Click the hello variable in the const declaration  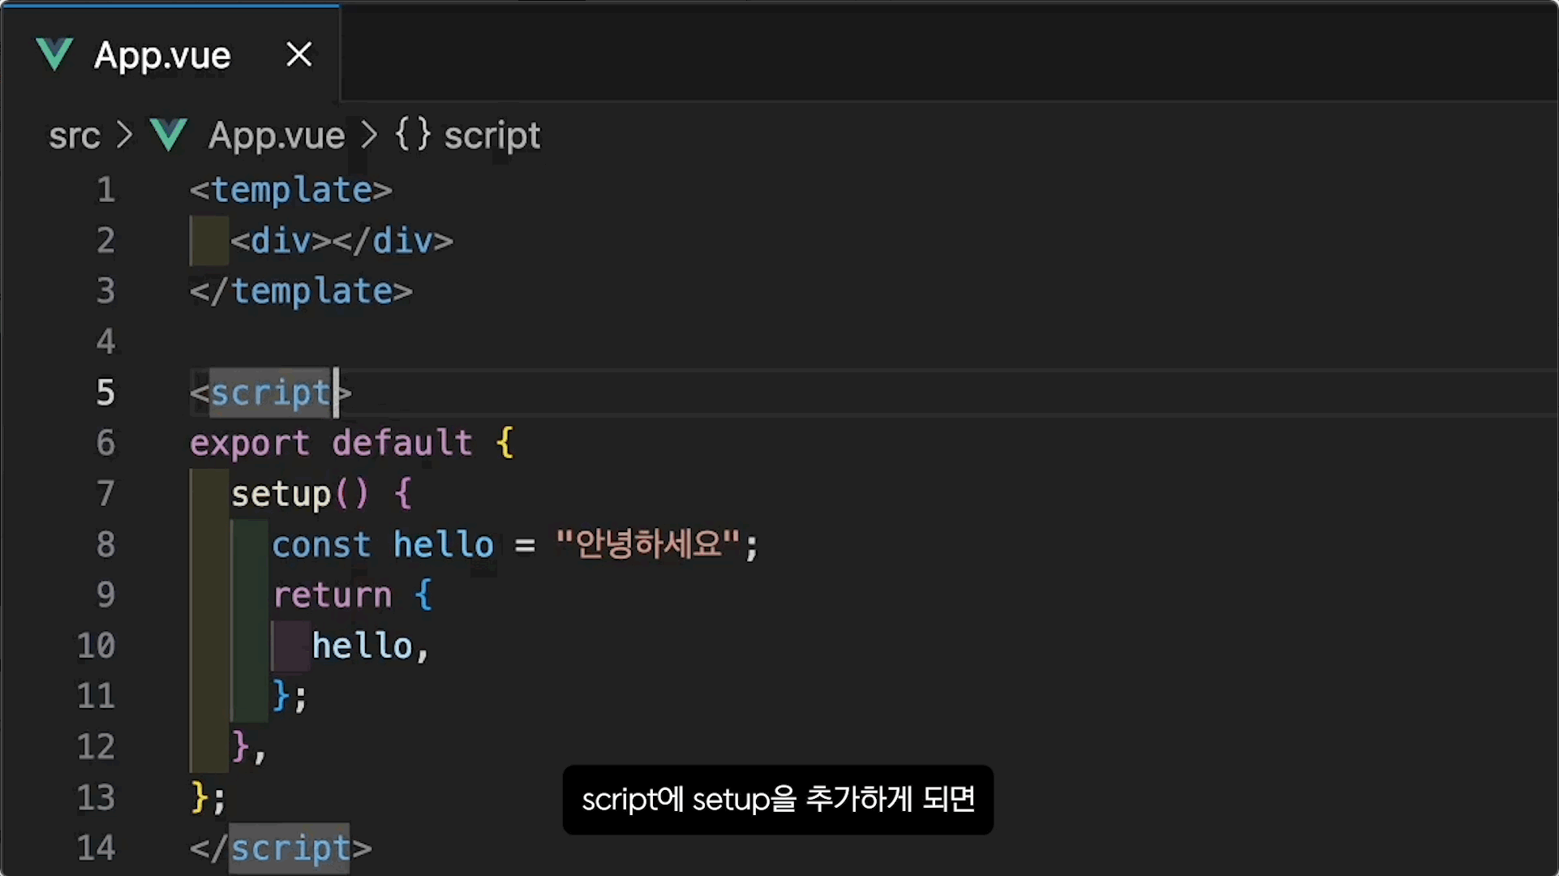pos(443,544)
